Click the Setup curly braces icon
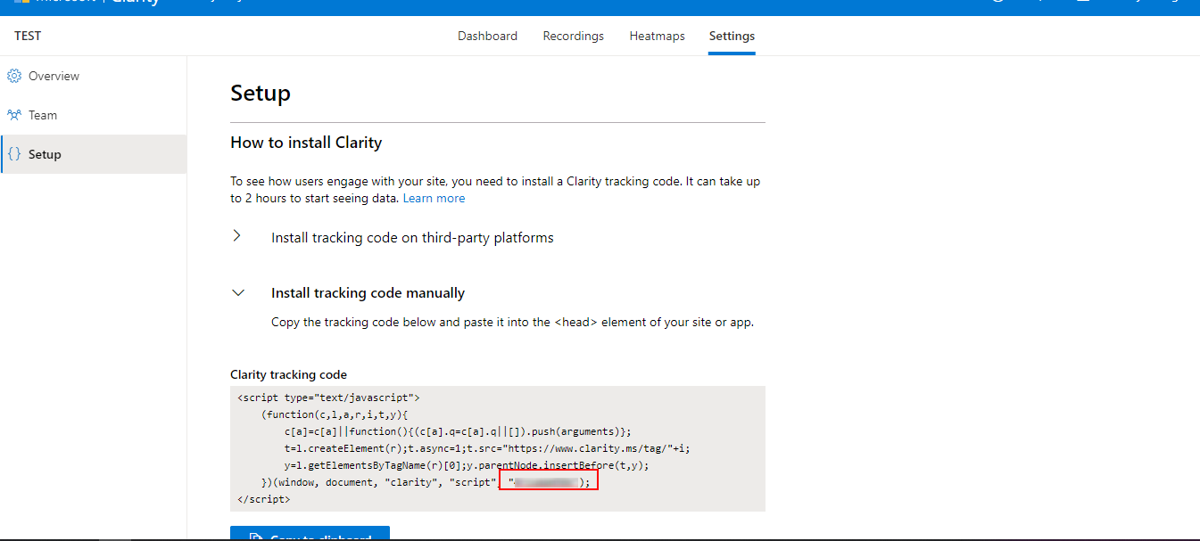 tap(14, 154)
